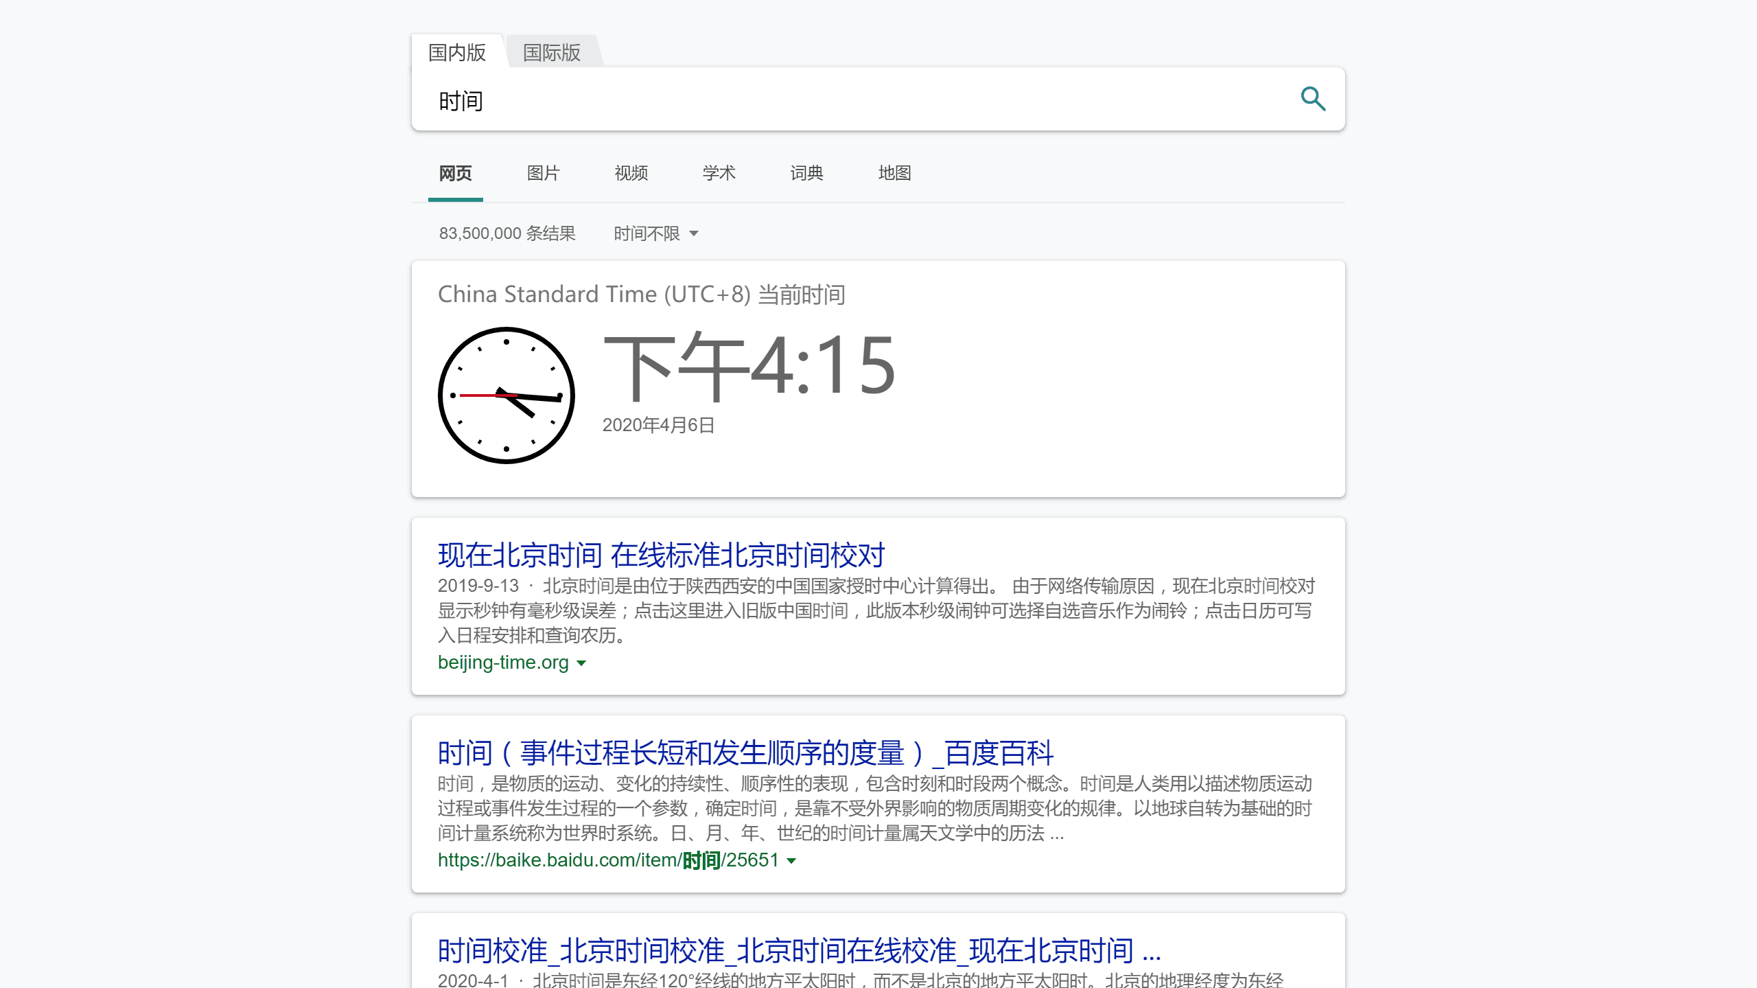Open the 时间不限 date filter dropdown
The height and width of the screenshot is (988, 1757).
pyautogui.click(x=656, y=233)
